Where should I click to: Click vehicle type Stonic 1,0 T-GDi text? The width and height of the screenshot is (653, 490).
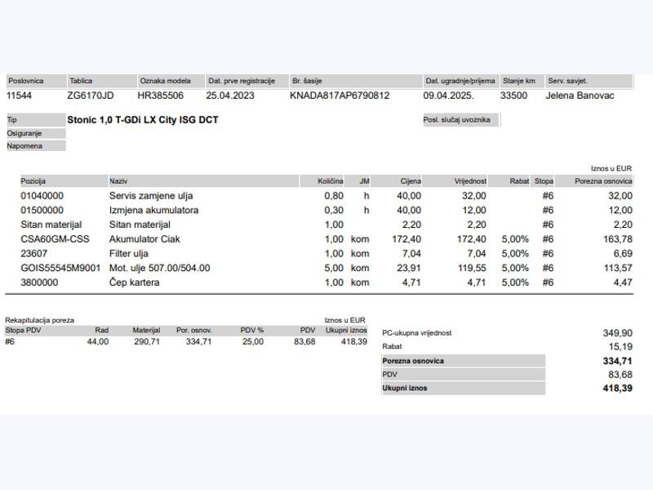pos(143,120)
